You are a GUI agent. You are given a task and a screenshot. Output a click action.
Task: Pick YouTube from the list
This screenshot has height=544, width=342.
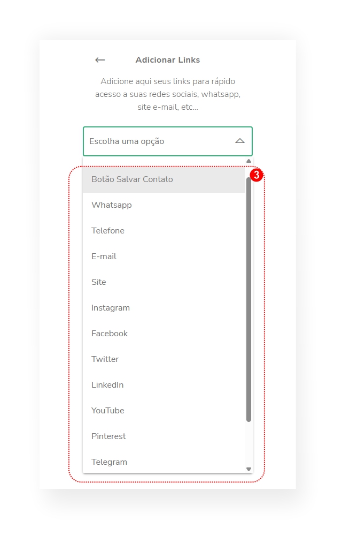[x=164, y=411]
